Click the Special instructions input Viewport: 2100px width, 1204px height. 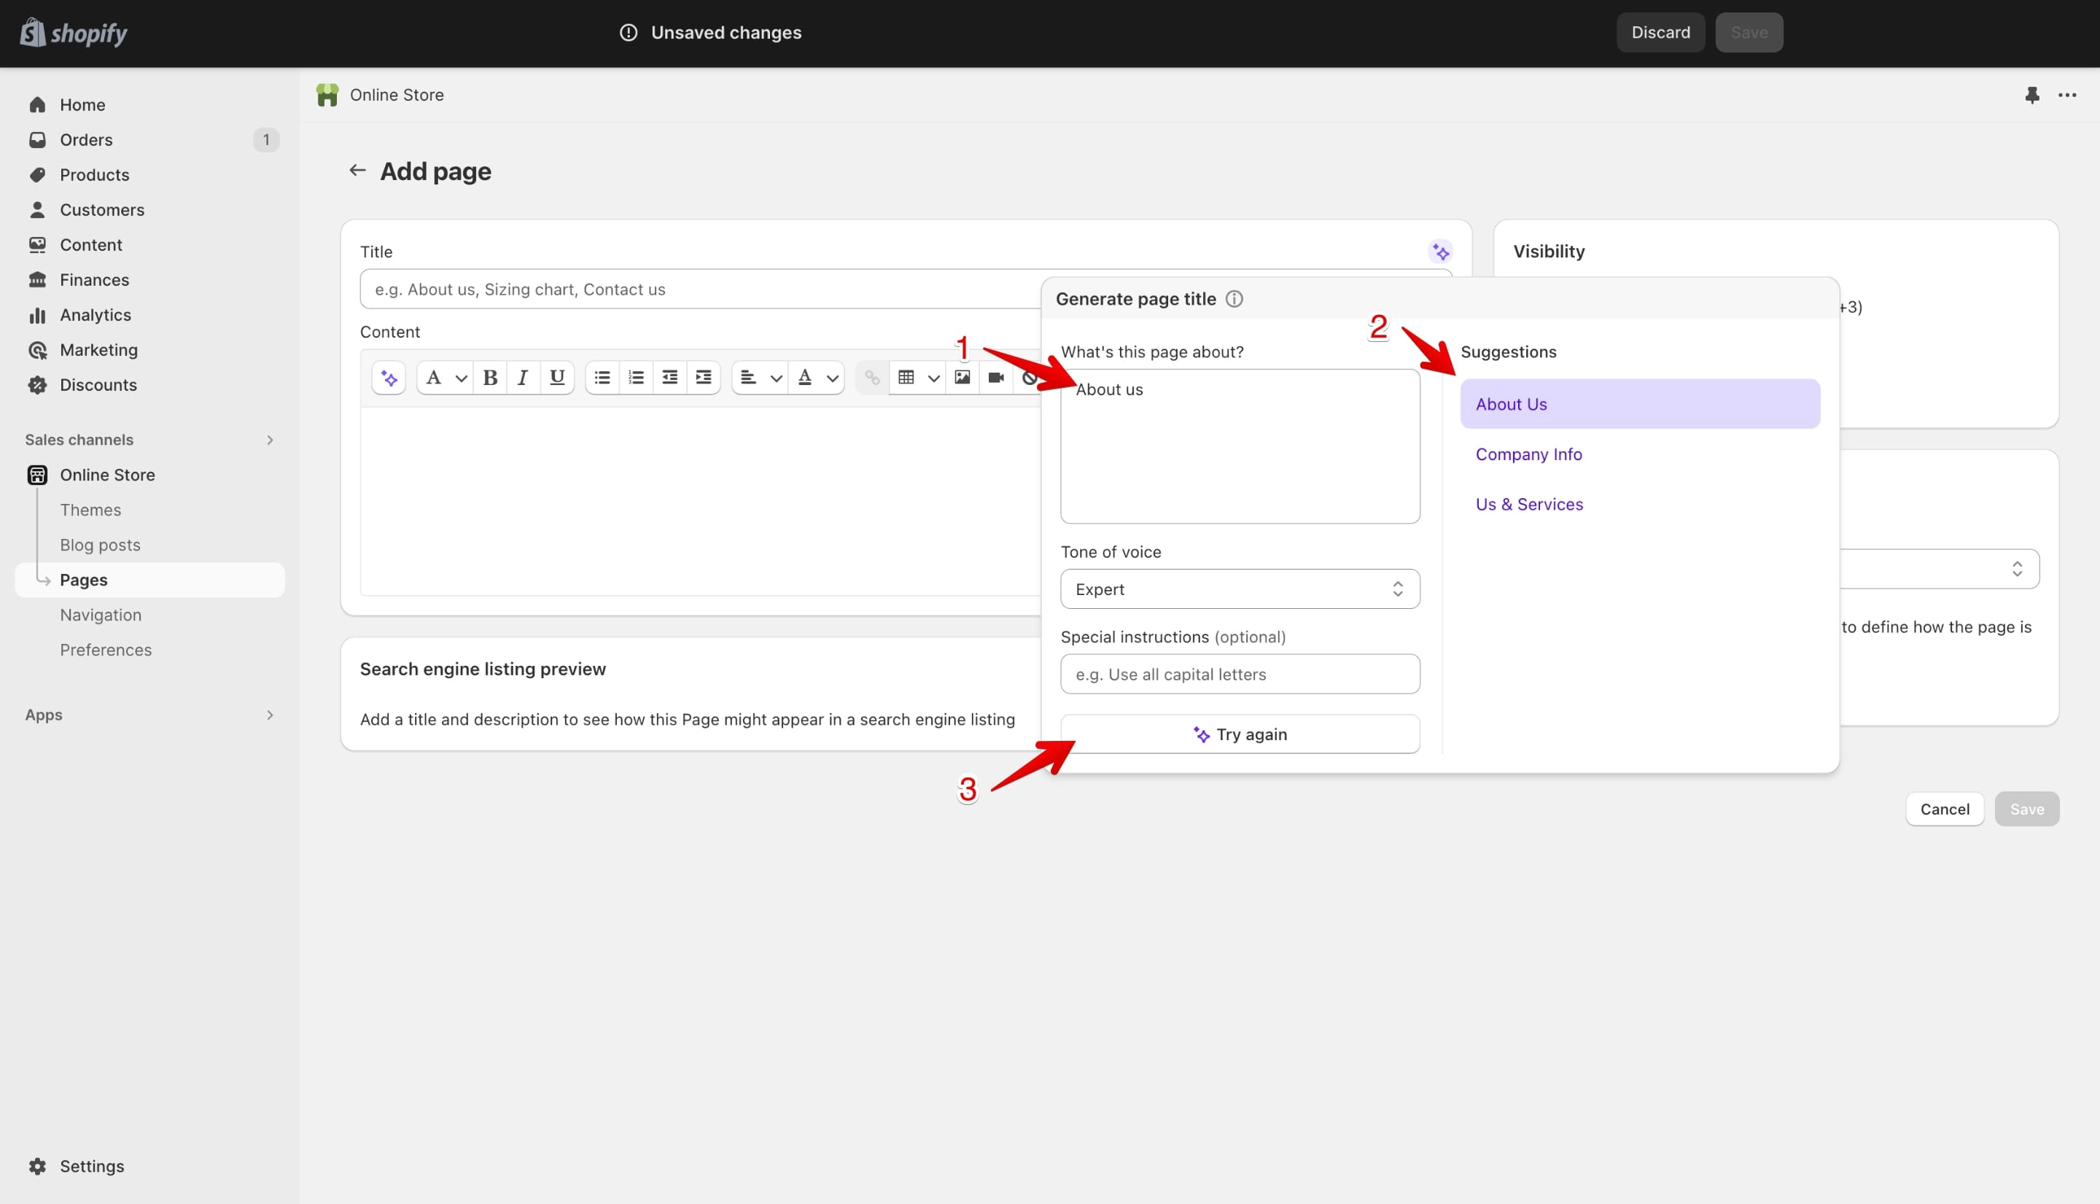(1240, 675)
